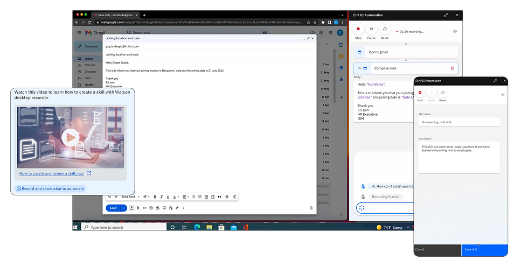Reset in the small IBM UI Automation panel
The height and width of the screenshot is (267, 528).
(x=442, y=93)
